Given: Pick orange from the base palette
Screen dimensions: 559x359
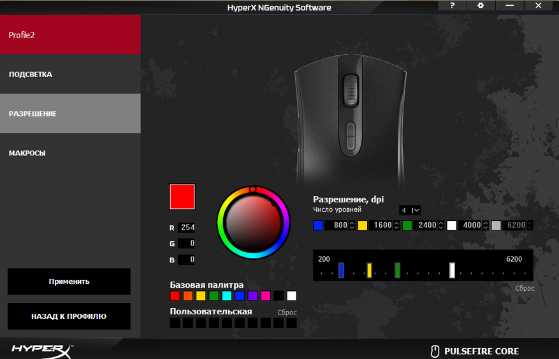Looking at the screenshot, I should 188,295.
